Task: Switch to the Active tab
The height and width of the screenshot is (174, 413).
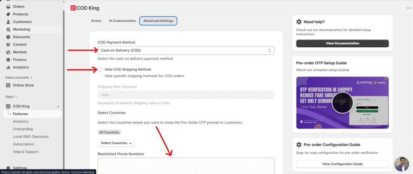Action: click(96, 21)
